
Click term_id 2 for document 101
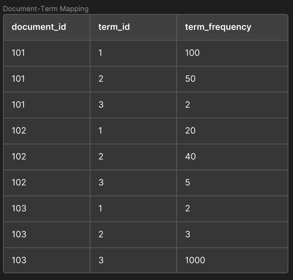tap(133, 79)
